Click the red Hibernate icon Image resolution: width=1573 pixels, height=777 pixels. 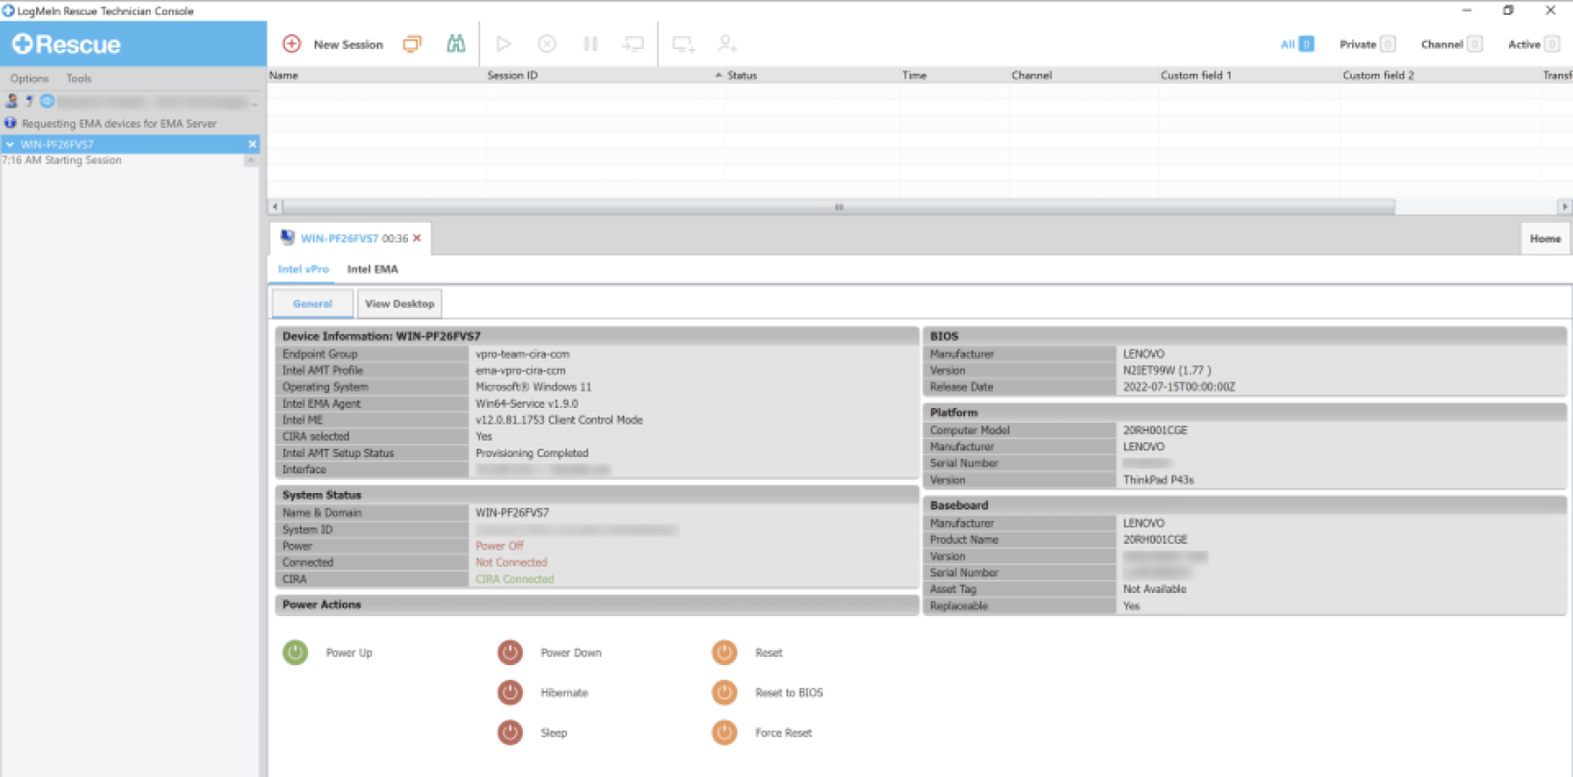(510, 692)
